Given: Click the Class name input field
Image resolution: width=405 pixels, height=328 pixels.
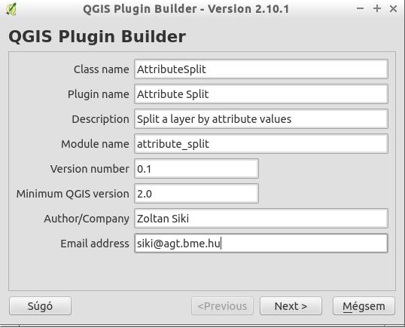Looking at the screenshot, I should (261, 69).
